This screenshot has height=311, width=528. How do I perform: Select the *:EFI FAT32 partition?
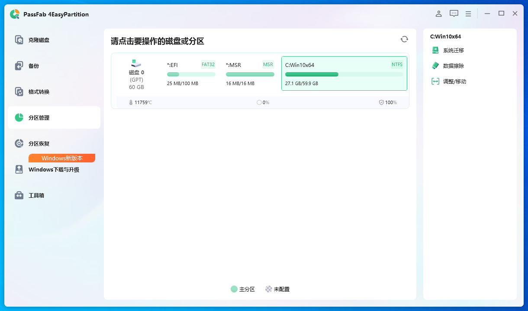click(191, 73)
